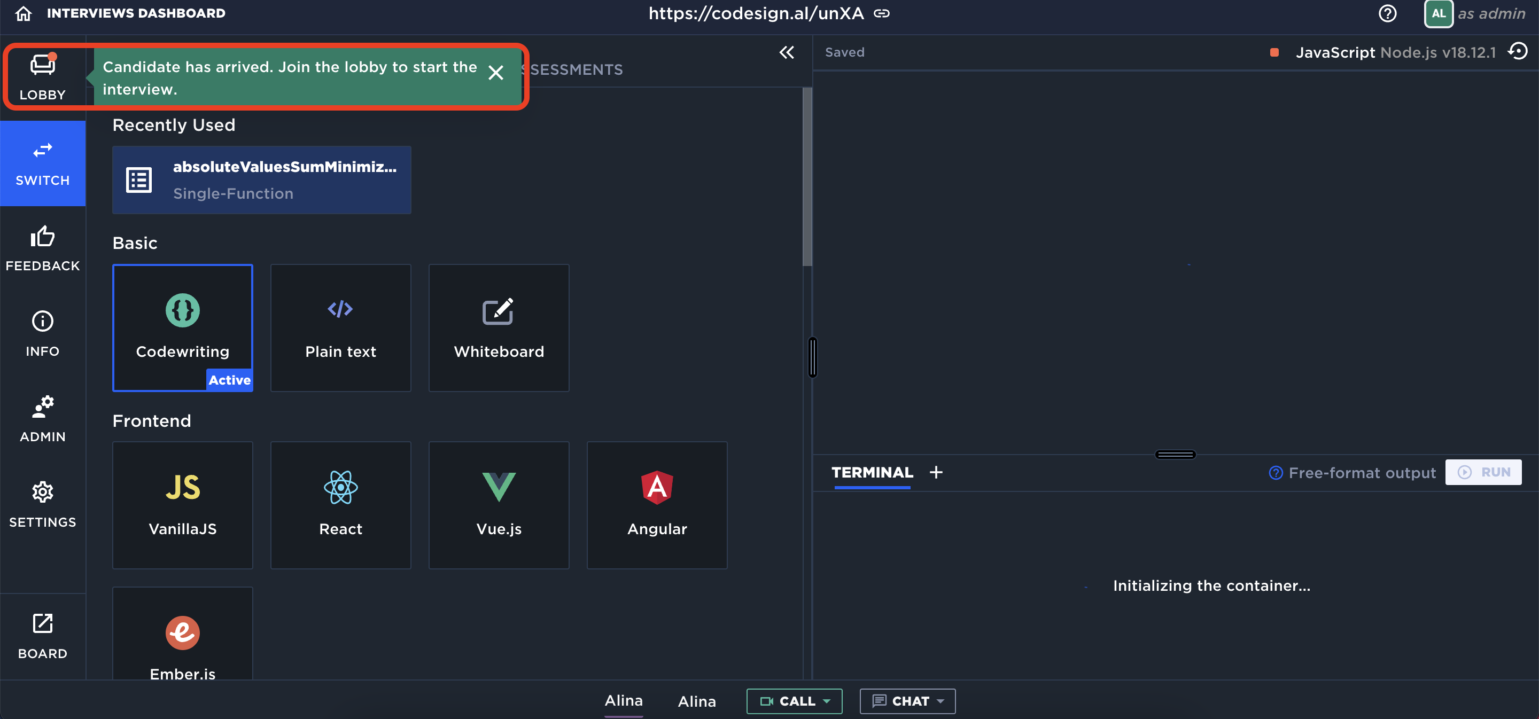
Task: Open the Board external link icon
Action: point(42,624)
